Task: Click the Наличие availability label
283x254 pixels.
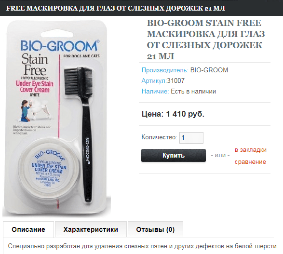Action: [155, 92]
